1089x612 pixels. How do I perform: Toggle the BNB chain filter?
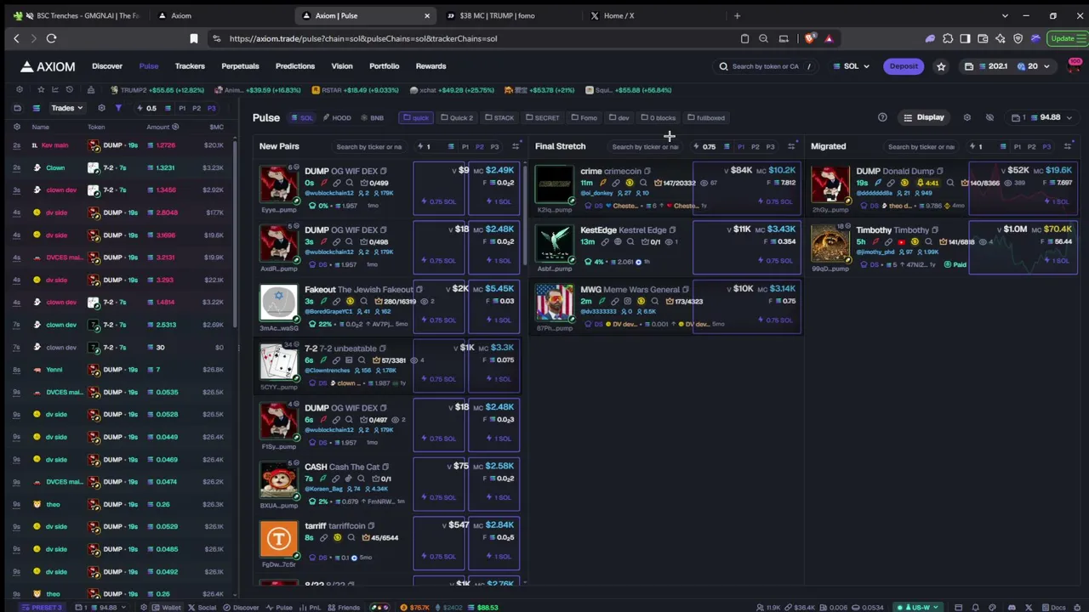(x=372, y=118)
